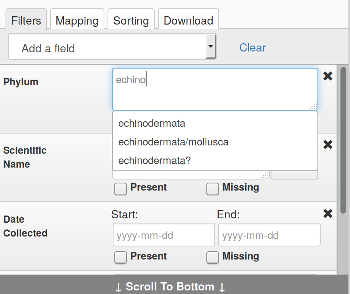Enable the Present checkbox for Date Collected
Viewport: 350px width, 294px height.
121,258
